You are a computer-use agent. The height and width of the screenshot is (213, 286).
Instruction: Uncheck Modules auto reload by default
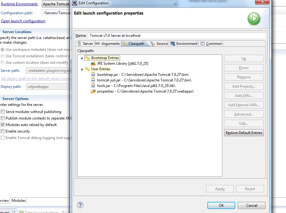point(3,125)
